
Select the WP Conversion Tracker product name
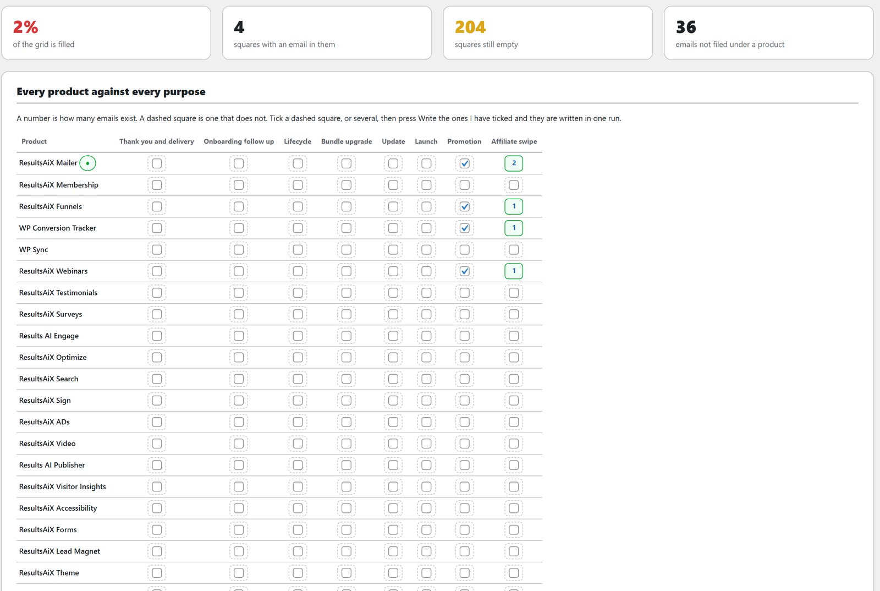pyautogui.click(x=58, y=228)
